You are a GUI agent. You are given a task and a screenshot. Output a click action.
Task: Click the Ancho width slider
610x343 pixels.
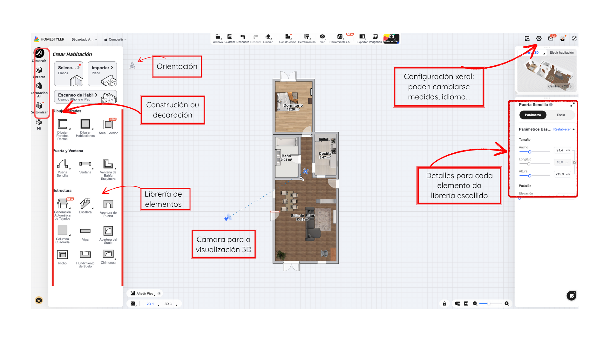(x=530, y=152)
